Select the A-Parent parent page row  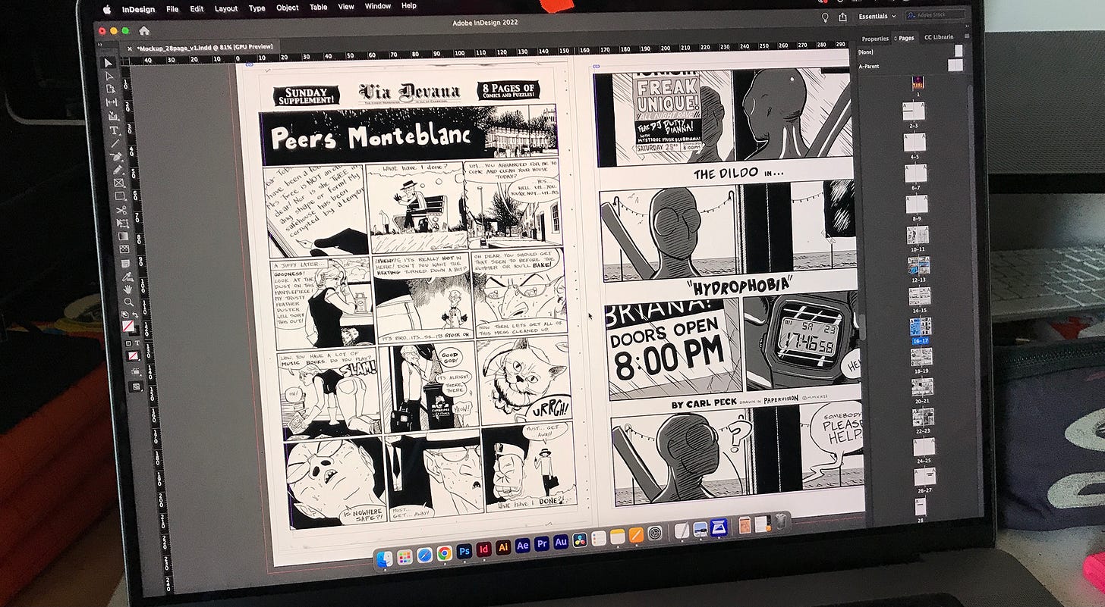910,65
